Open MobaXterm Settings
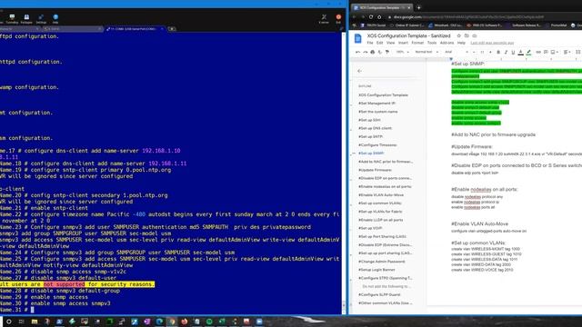The image size is (582, 327). (x=41, y=19)
